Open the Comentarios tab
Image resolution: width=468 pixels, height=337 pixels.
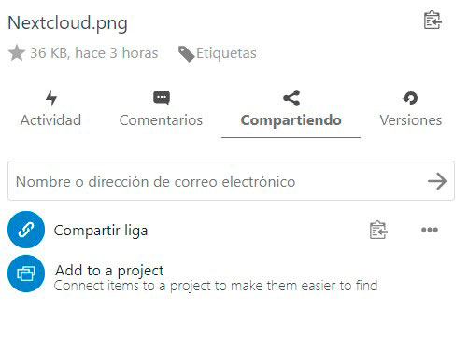pyautogui.click(x=161, y=120)
